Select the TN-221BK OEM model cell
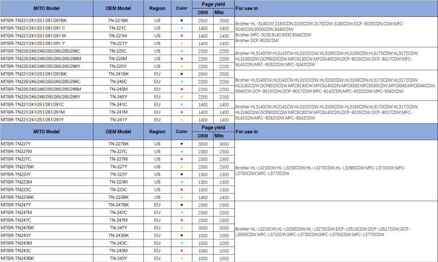 118,20
